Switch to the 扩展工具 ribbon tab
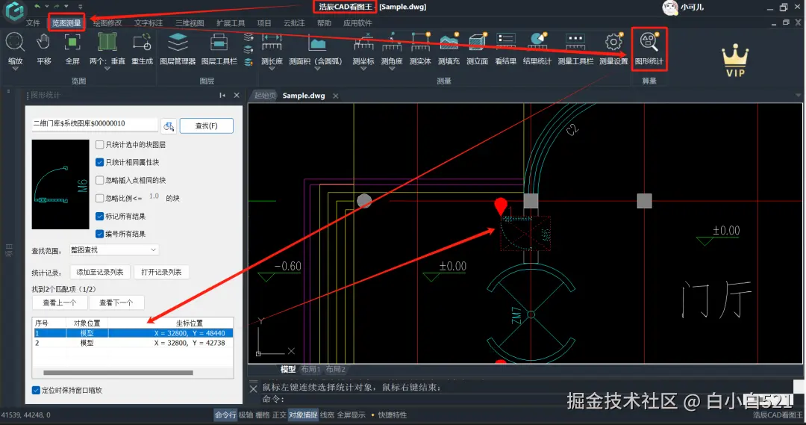The width and height of the screenshot is (806, 425). (x=231, y=23)
